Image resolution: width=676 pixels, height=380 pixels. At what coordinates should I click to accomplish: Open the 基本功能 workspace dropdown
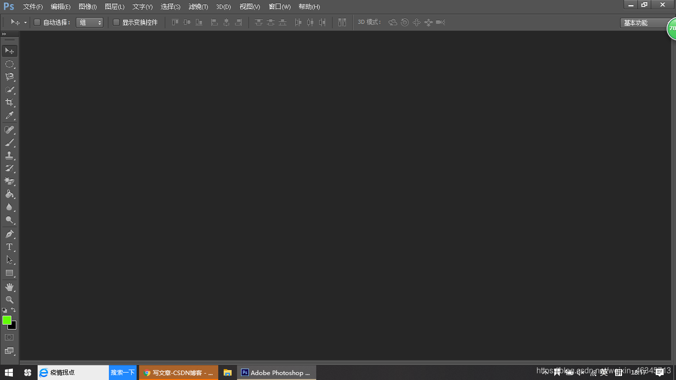[x=644, y=23]
